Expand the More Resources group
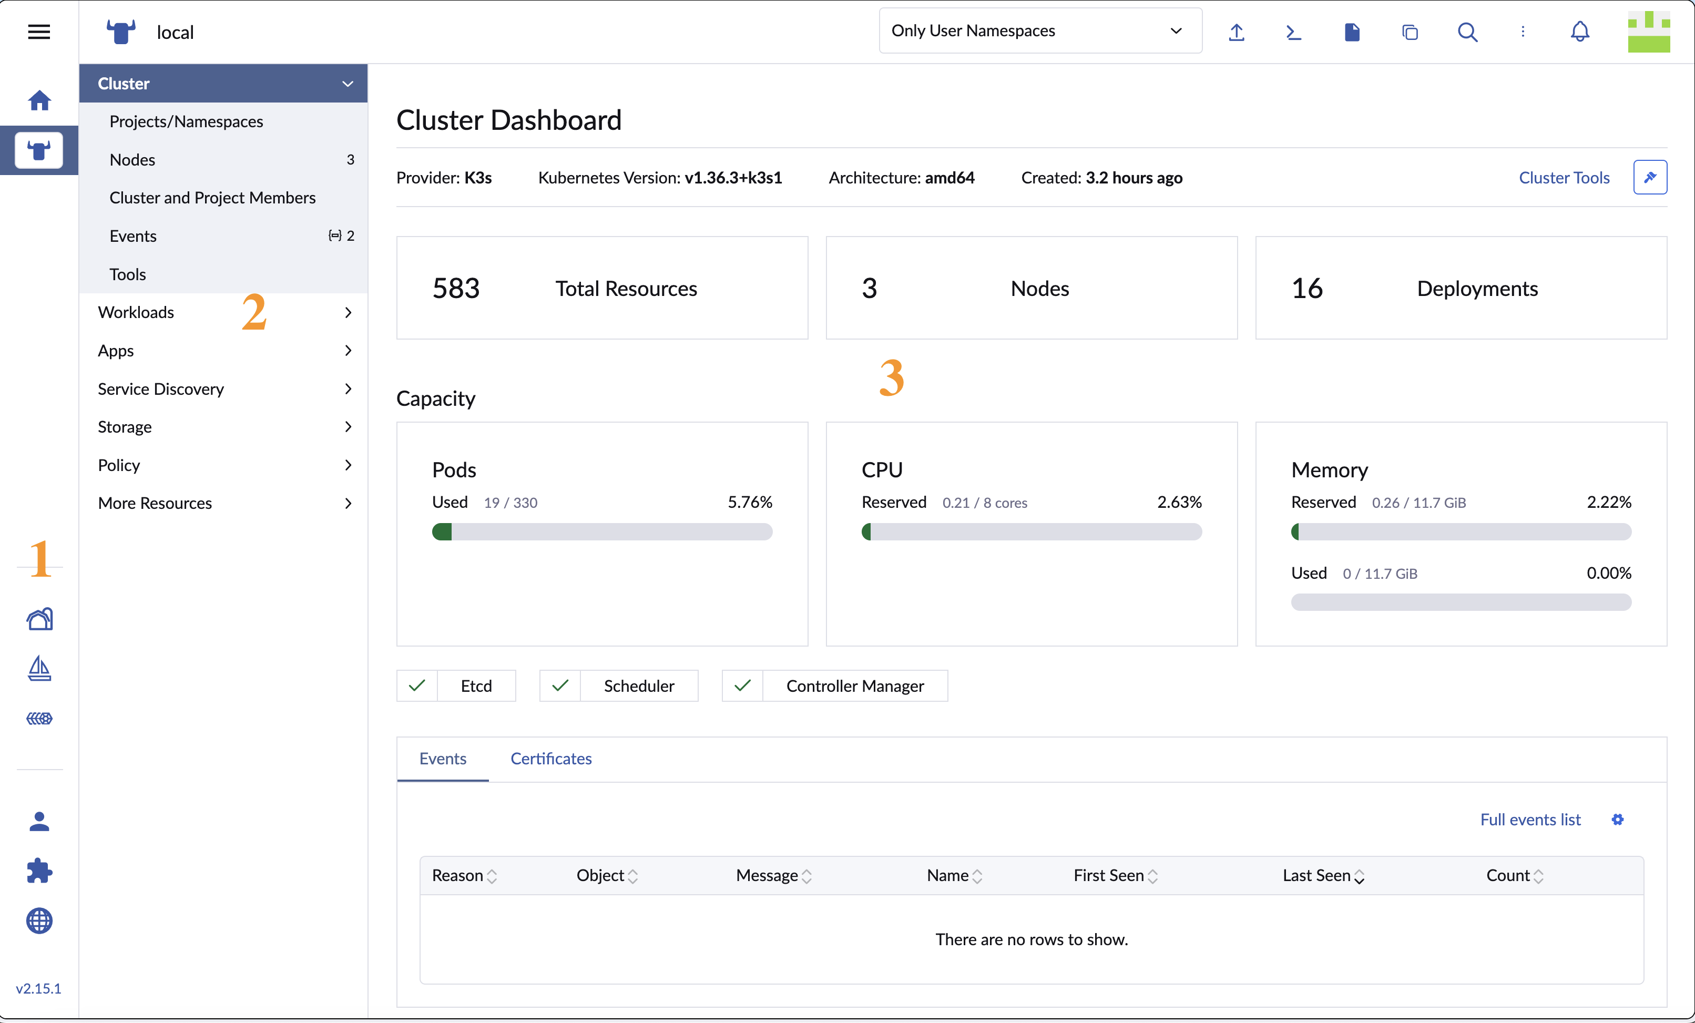 coord(223,503)
